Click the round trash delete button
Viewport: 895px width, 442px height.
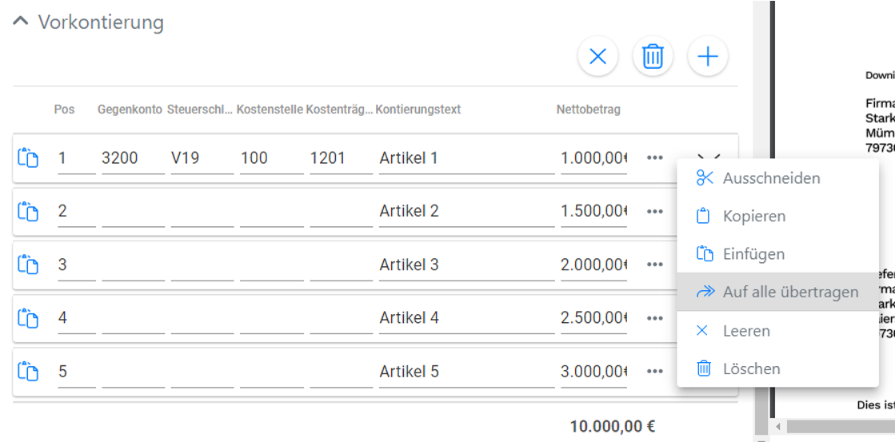pyautogui.click(x=653, y=57)
